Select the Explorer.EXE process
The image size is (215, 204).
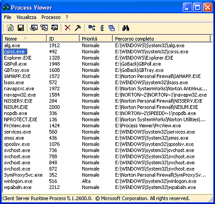[18, 58]
